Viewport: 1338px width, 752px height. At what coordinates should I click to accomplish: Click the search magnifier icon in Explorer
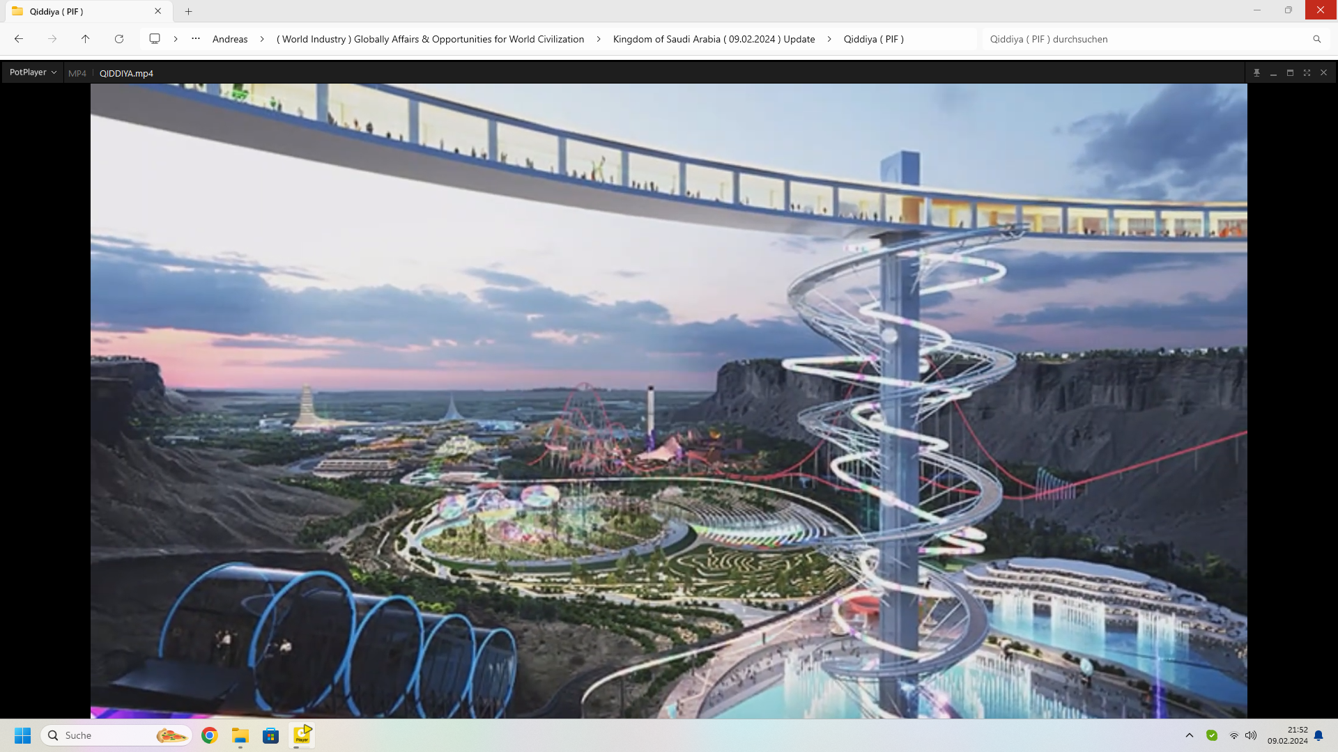(1317, 39)
